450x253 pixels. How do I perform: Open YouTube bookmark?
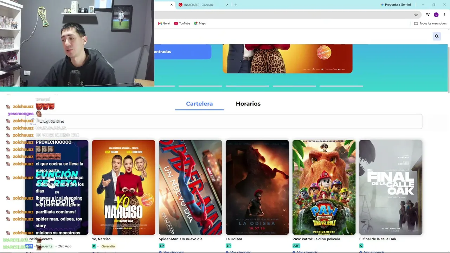pos(182,24)
